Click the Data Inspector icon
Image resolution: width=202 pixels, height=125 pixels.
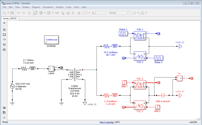point(85,13)
